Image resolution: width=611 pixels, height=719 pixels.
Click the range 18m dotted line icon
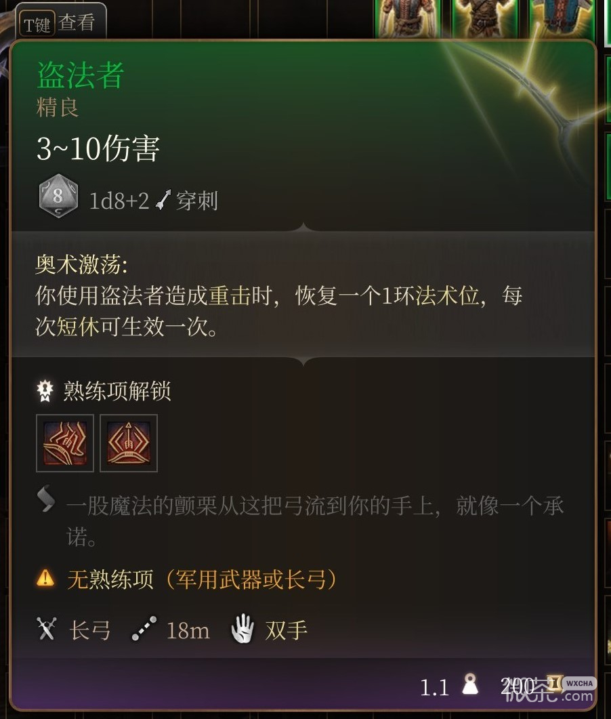point(144,629)
